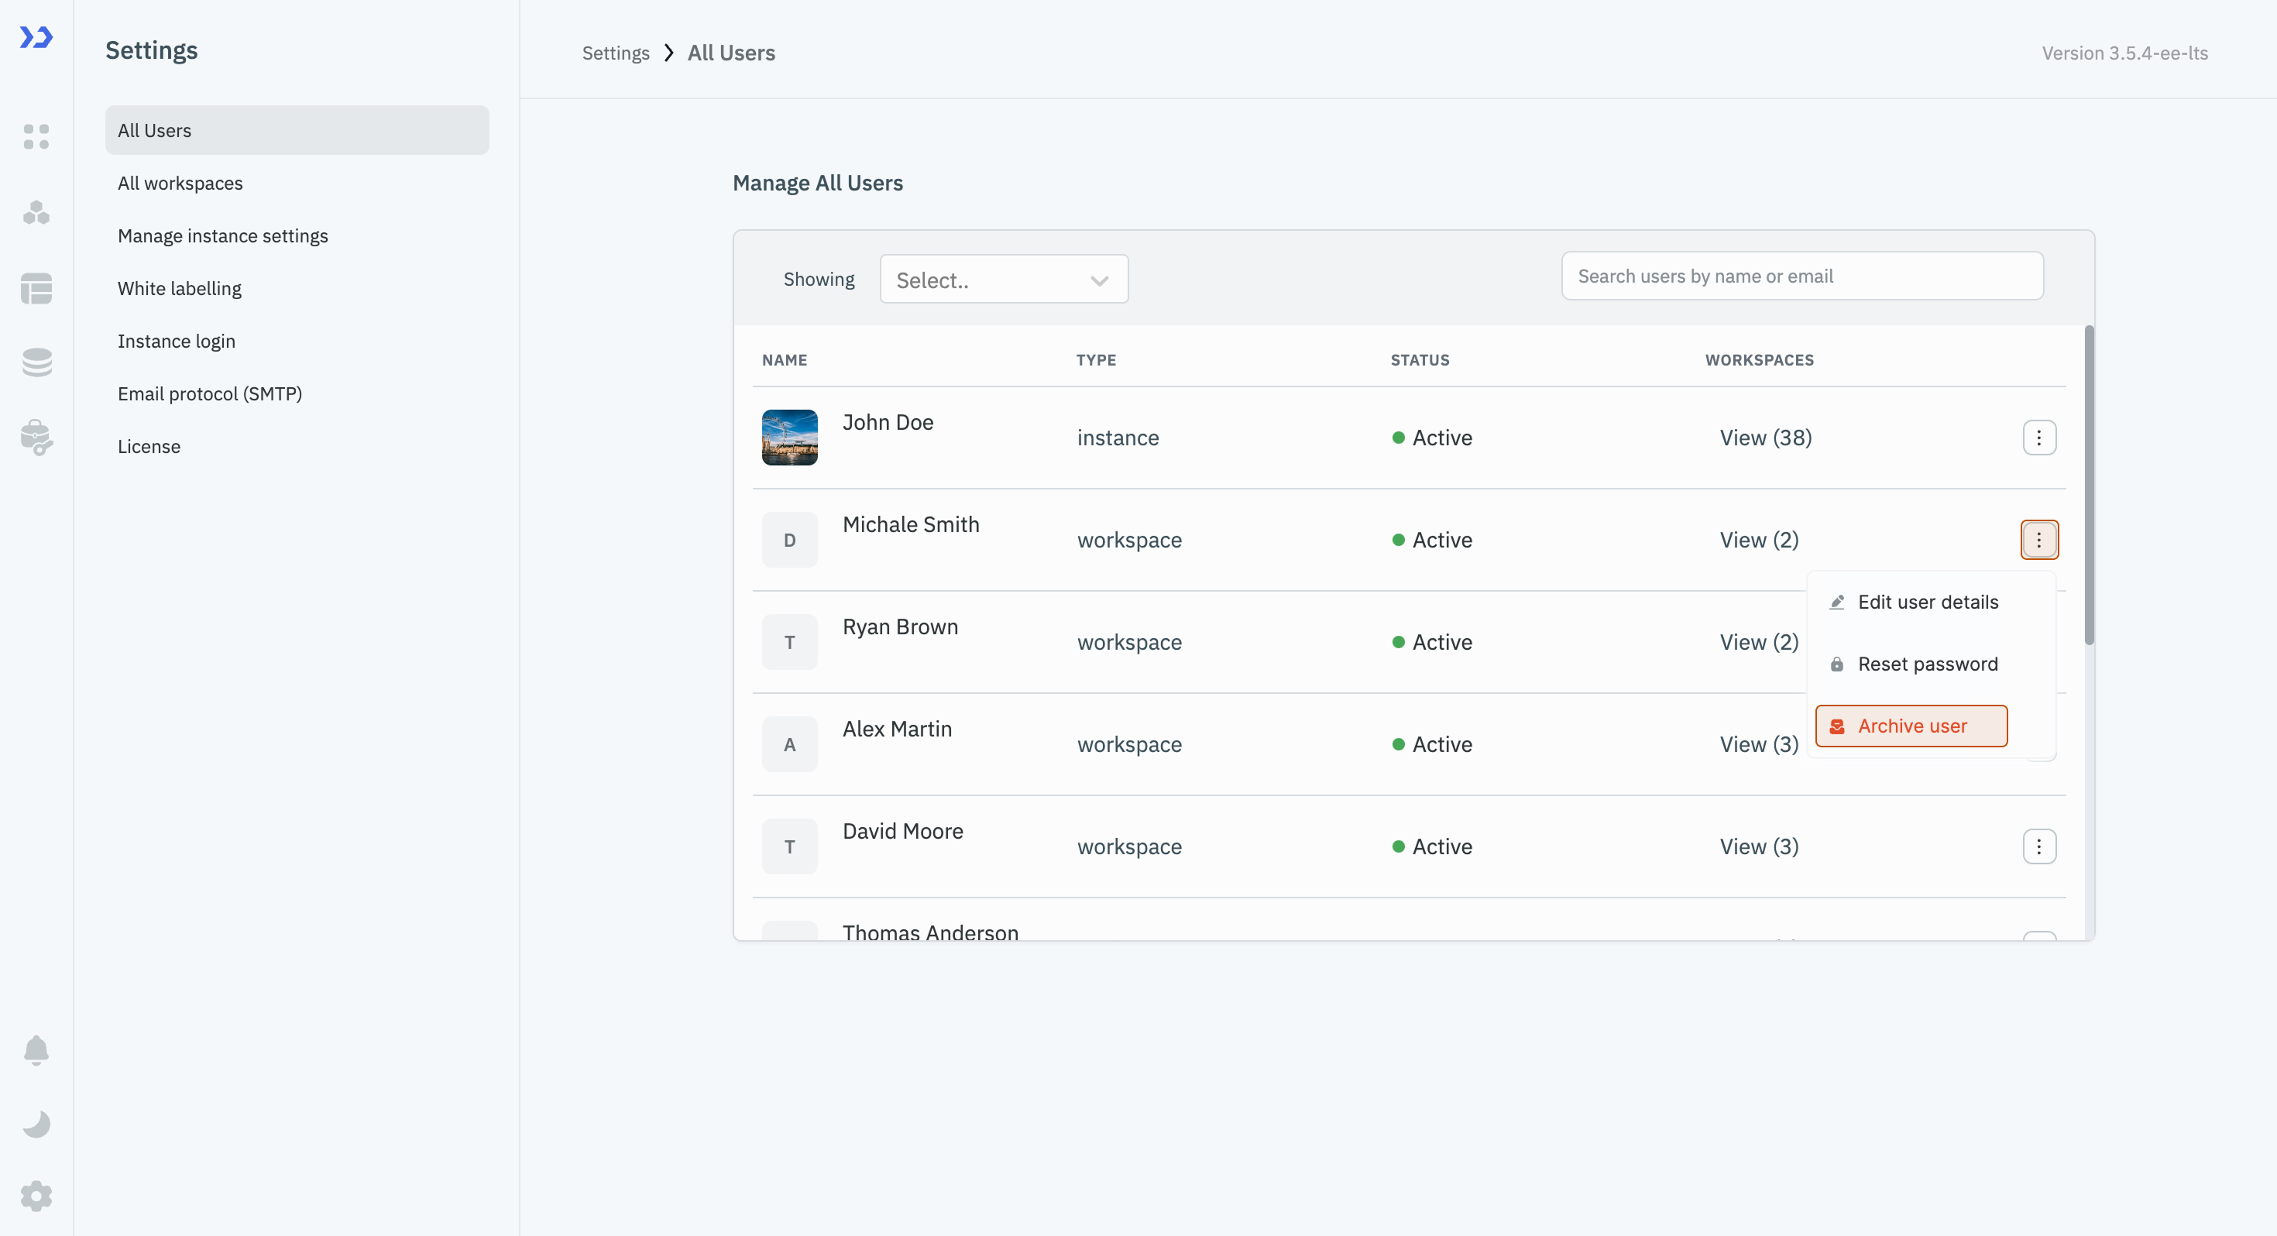Screen dimensions: 2277x1236
Task: Select Archive user from the menu
Action: pos(1911,725)
